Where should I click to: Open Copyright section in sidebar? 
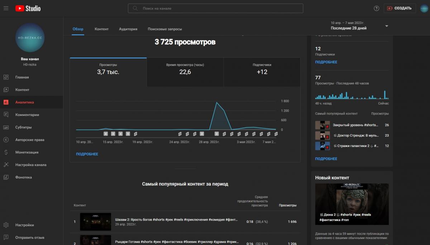[x=29, y=140]
